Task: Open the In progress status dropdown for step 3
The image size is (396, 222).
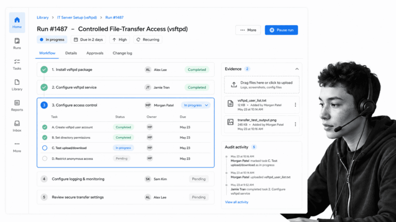Action: coord(196,105)
